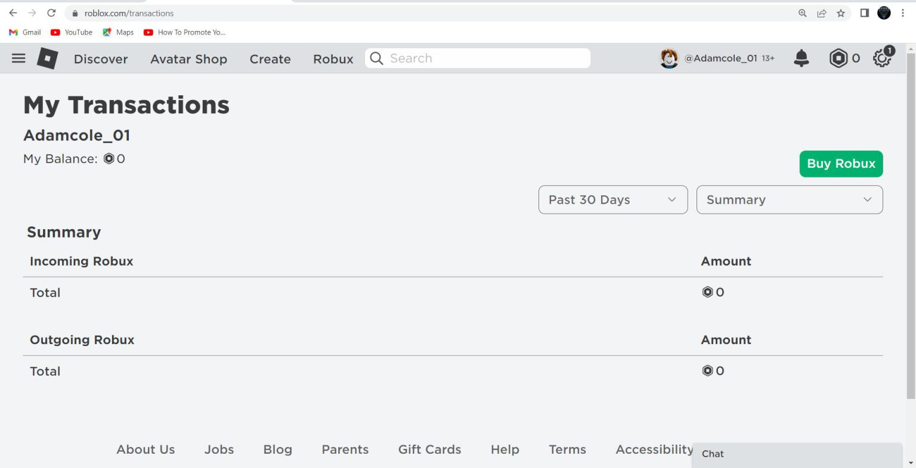Open the Terms page

(567, 450)
